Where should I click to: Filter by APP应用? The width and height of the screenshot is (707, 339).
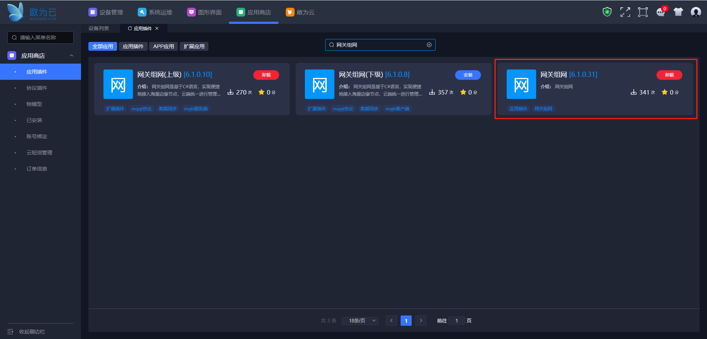(163, 46)
